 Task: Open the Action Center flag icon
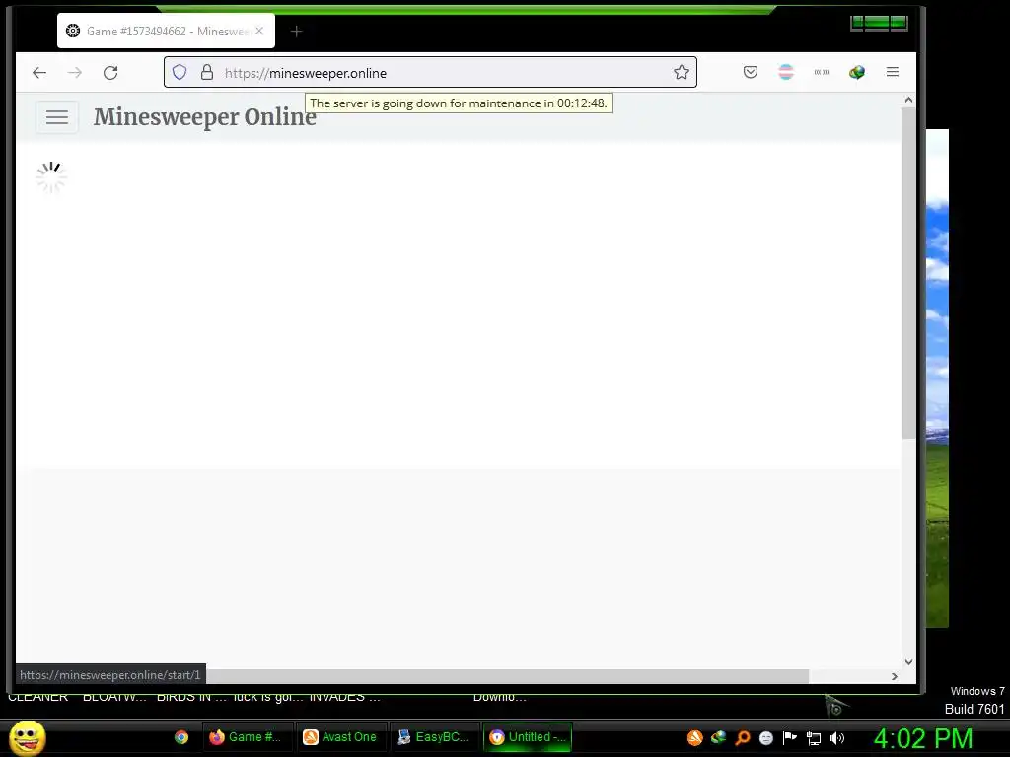tap(790, 738)
